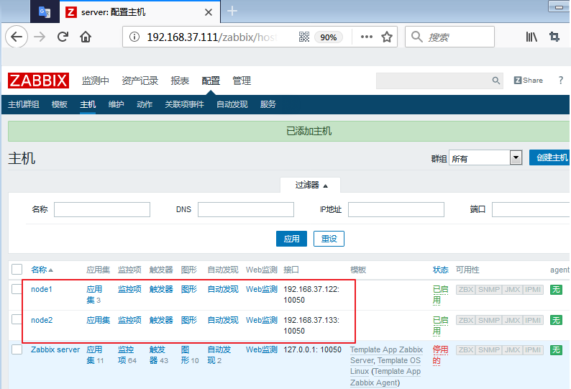The height and width of the screenshot is (389, 571).
Task: Open the 配置 top menu
Action: pyautogui.click(x=211, y=81)
